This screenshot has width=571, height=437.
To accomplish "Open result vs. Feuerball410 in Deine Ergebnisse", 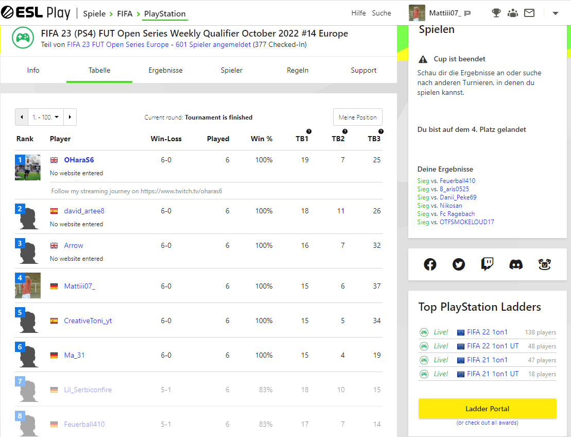I will (457, 181).
